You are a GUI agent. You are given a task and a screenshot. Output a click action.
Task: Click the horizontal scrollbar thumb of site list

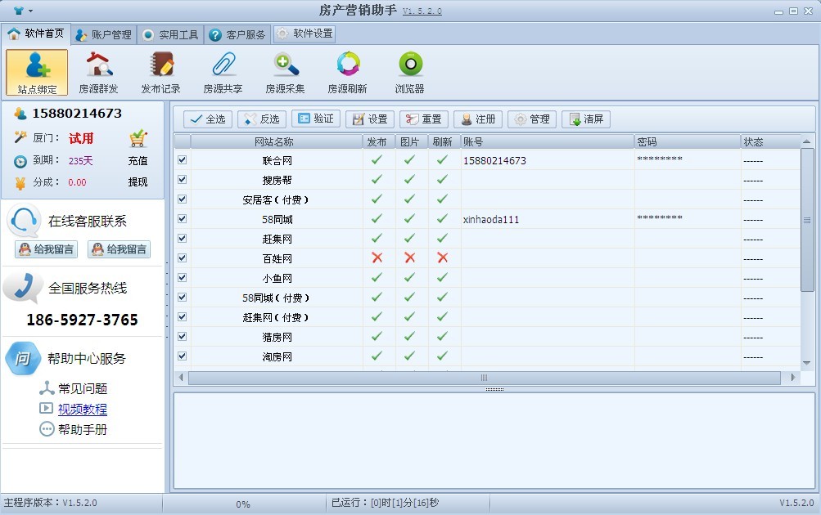[483, 378]
